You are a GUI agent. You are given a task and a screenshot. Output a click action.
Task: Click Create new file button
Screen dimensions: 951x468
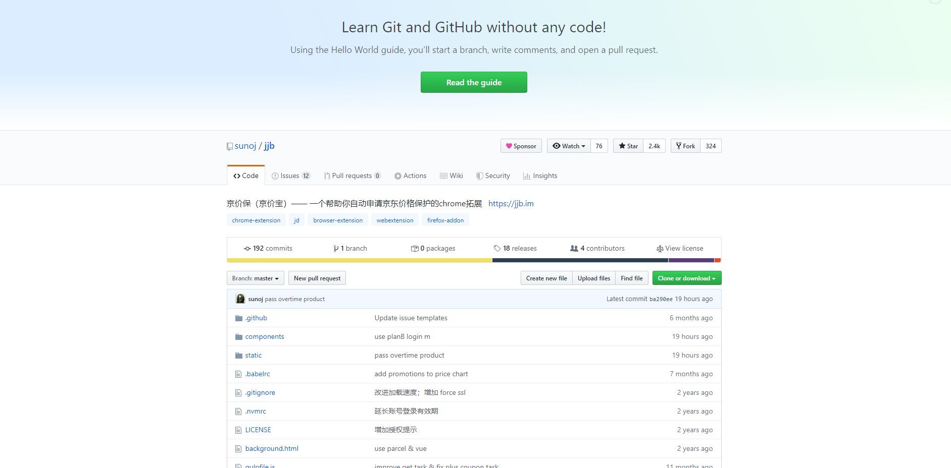click(546, 278)
